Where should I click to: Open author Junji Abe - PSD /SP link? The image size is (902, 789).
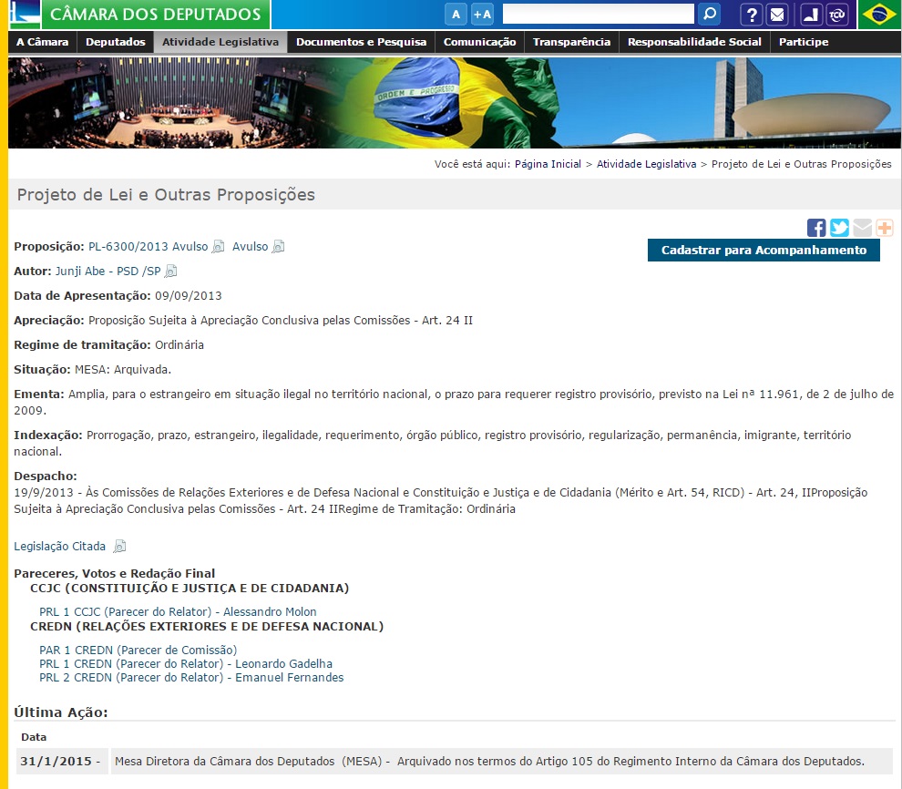pos(108,272)
